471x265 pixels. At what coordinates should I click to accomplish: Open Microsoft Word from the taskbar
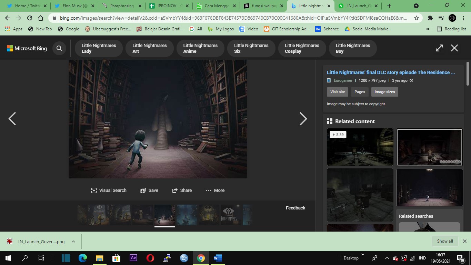(x=218, y=258)
